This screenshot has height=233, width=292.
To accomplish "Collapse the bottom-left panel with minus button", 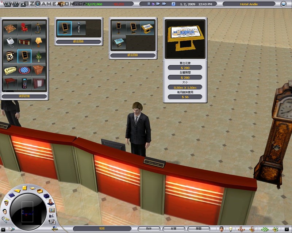I will point(3,229).
